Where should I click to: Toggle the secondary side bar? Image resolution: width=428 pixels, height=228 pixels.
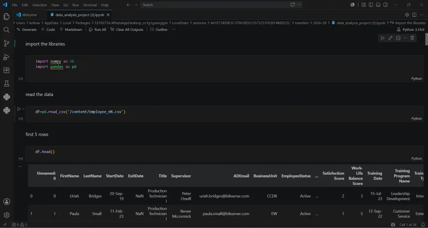coord(386,5)
